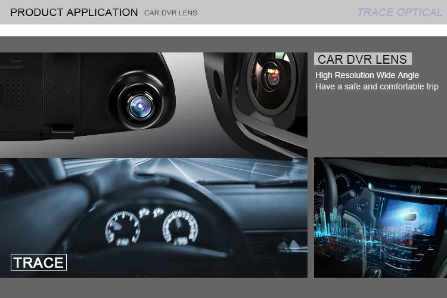
Task: Click the boxed 'TRACE' logo on the driving photo
Action: coord(39,262)
